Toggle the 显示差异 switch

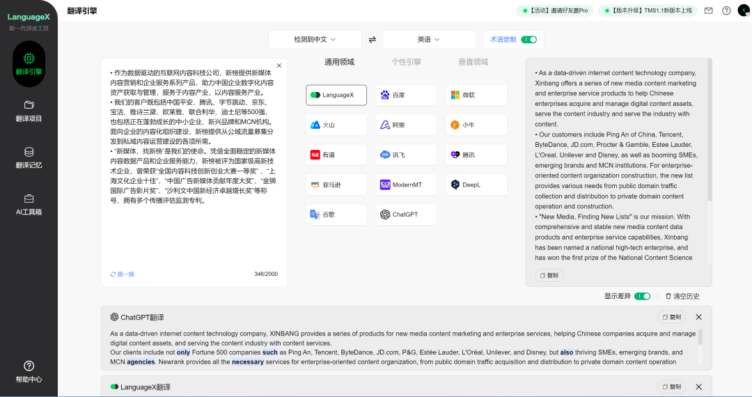(642, 296)
